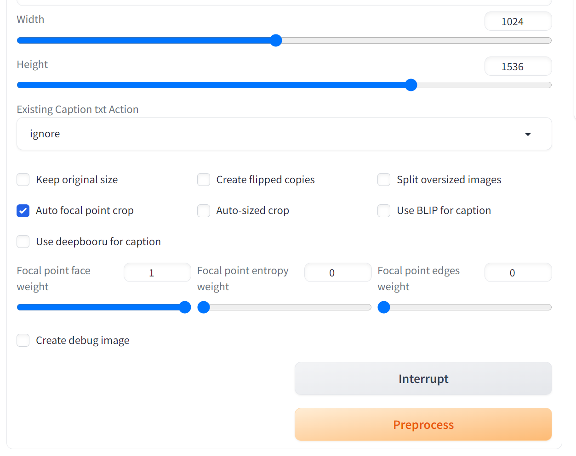Click Focal point face weight slider handle

185,307
